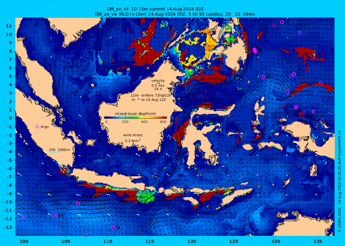Click the filled magenta cluster of Argo markers
Image resolution: width=345 pixels, height=246 pixels.
[x=254, y=50]
